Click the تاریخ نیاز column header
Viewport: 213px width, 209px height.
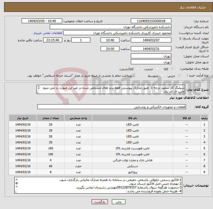pos(23,118)
